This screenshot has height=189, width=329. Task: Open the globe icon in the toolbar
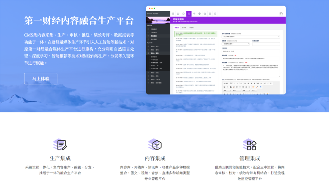point(199,14)
